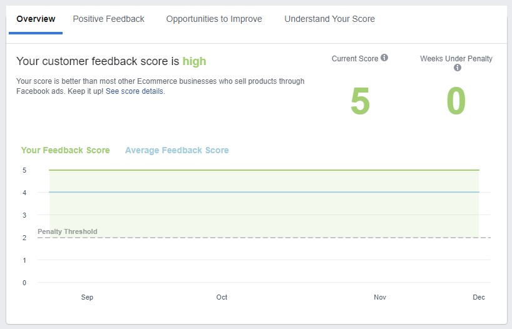This screenshot has width=512, height=329.
Task: Go to the Understand Your Score tab
Action: tap(329, 19)
